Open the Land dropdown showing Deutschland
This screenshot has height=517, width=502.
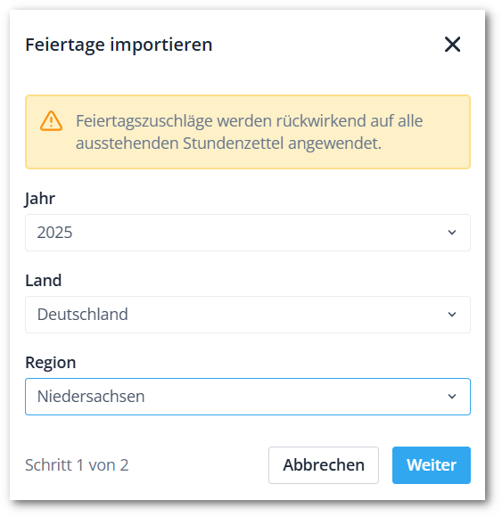coord(248,315)
